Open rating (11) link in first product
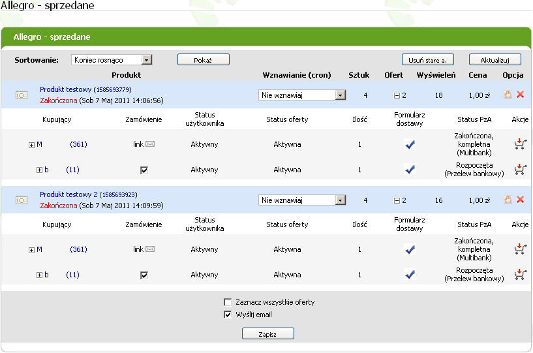533x353 pixels. (x=72, y=170)
